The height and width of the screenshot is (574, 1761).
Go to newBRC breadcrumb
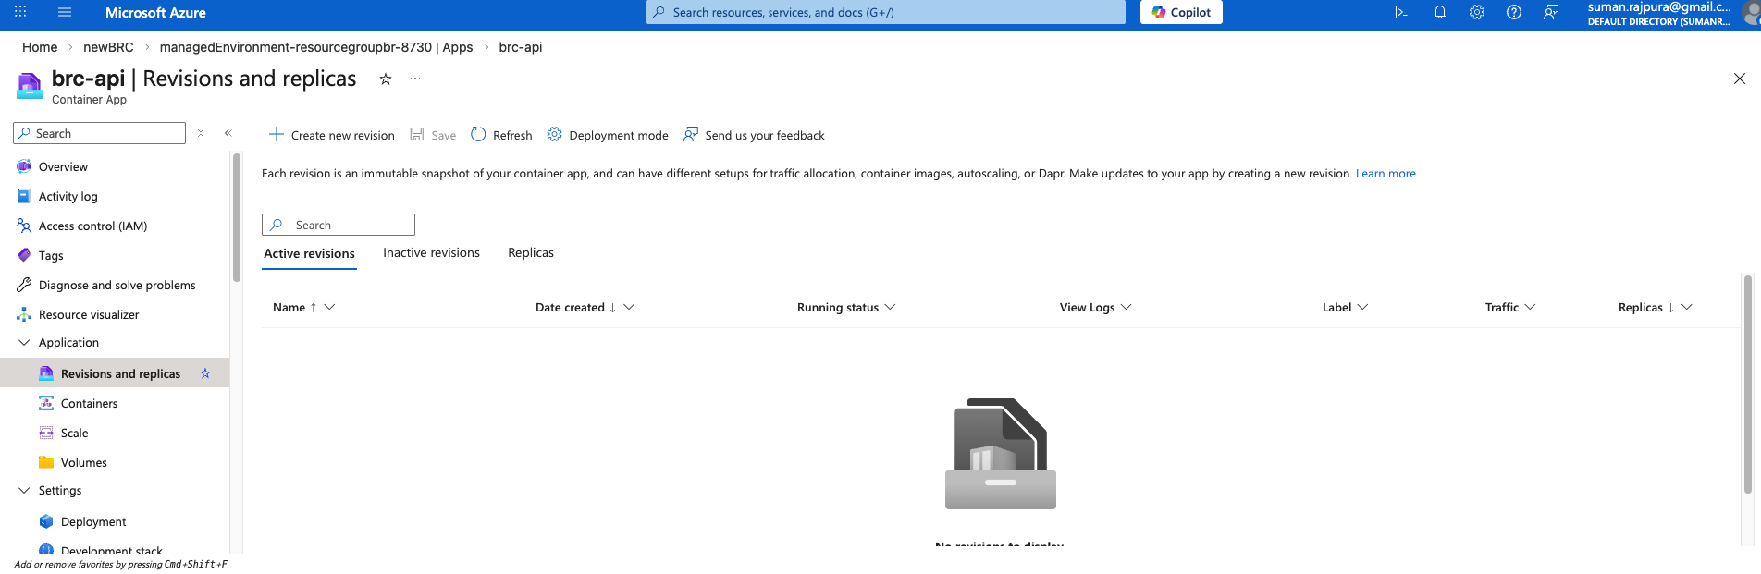coord(108,47)
